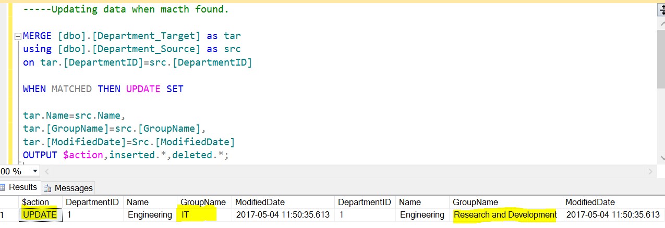Click the Messages tab icon
The image size is (665, 228).
pos(47,188)
